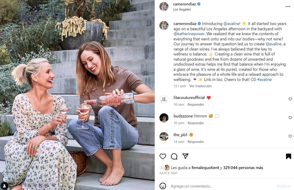Open the emoji picker in the comment box

[x=163, y=186]
